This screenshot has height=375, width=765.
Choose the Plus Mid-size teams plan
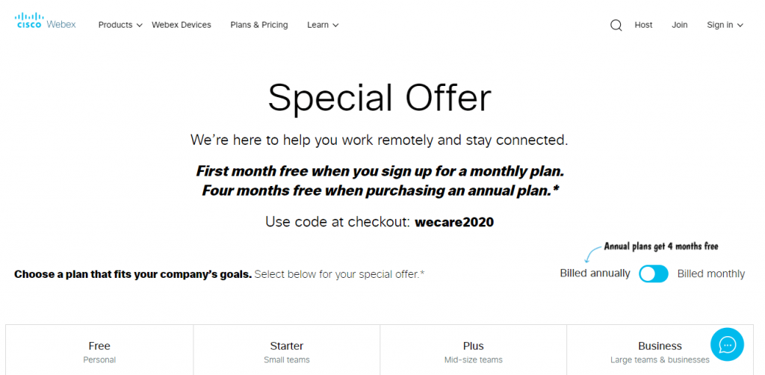click(x=473, y=350)
